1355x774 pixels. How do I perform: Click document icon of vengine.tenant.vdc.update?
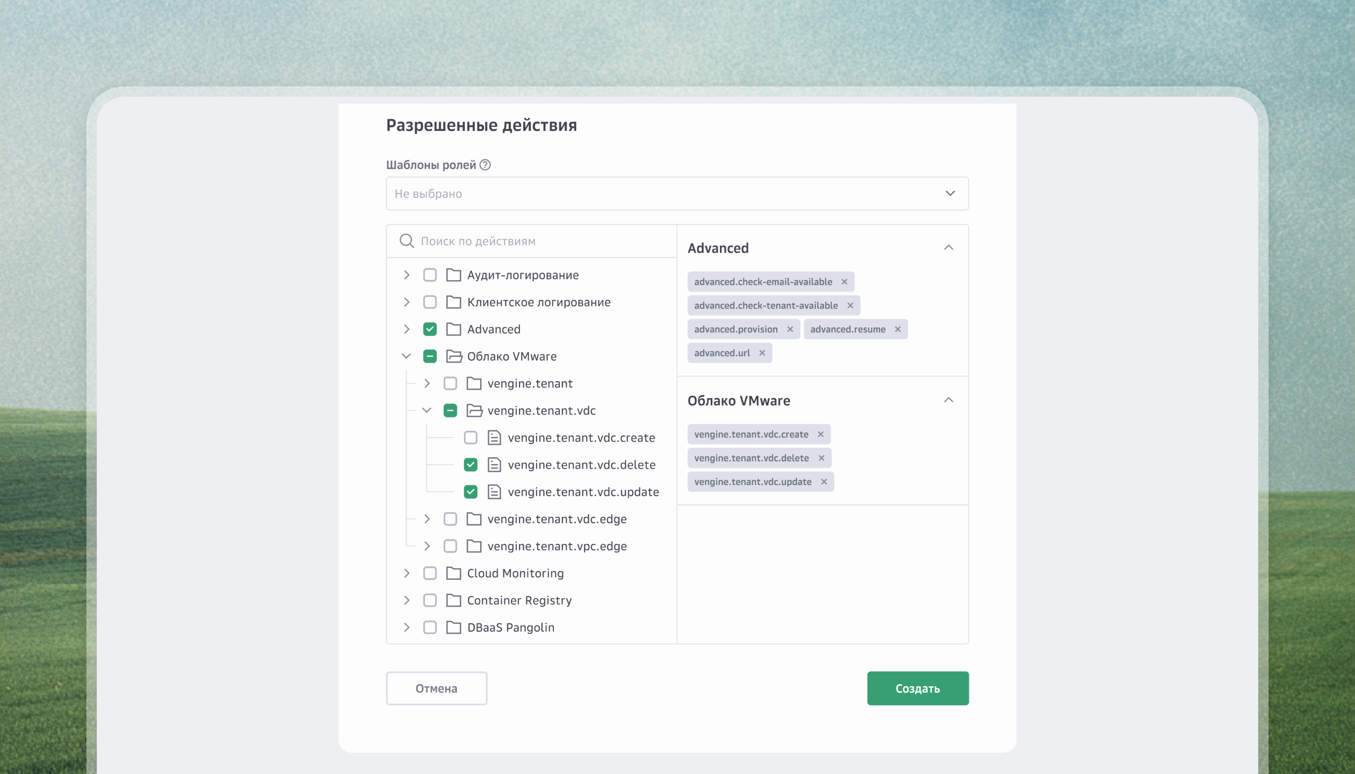pos(495,492)
